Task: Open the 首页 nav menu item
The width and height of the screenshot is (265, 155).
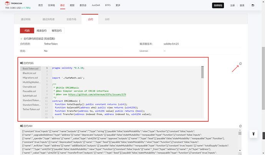Action: (x=41, y=5)
